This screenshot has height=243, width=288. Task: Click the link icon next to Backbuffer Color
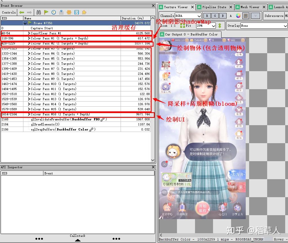(x=91, y=129)
